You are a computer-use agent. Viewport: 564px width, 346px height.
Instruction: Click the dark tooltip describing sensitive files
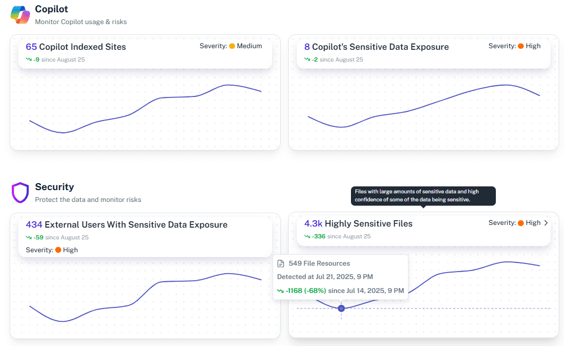pos(423,196)
